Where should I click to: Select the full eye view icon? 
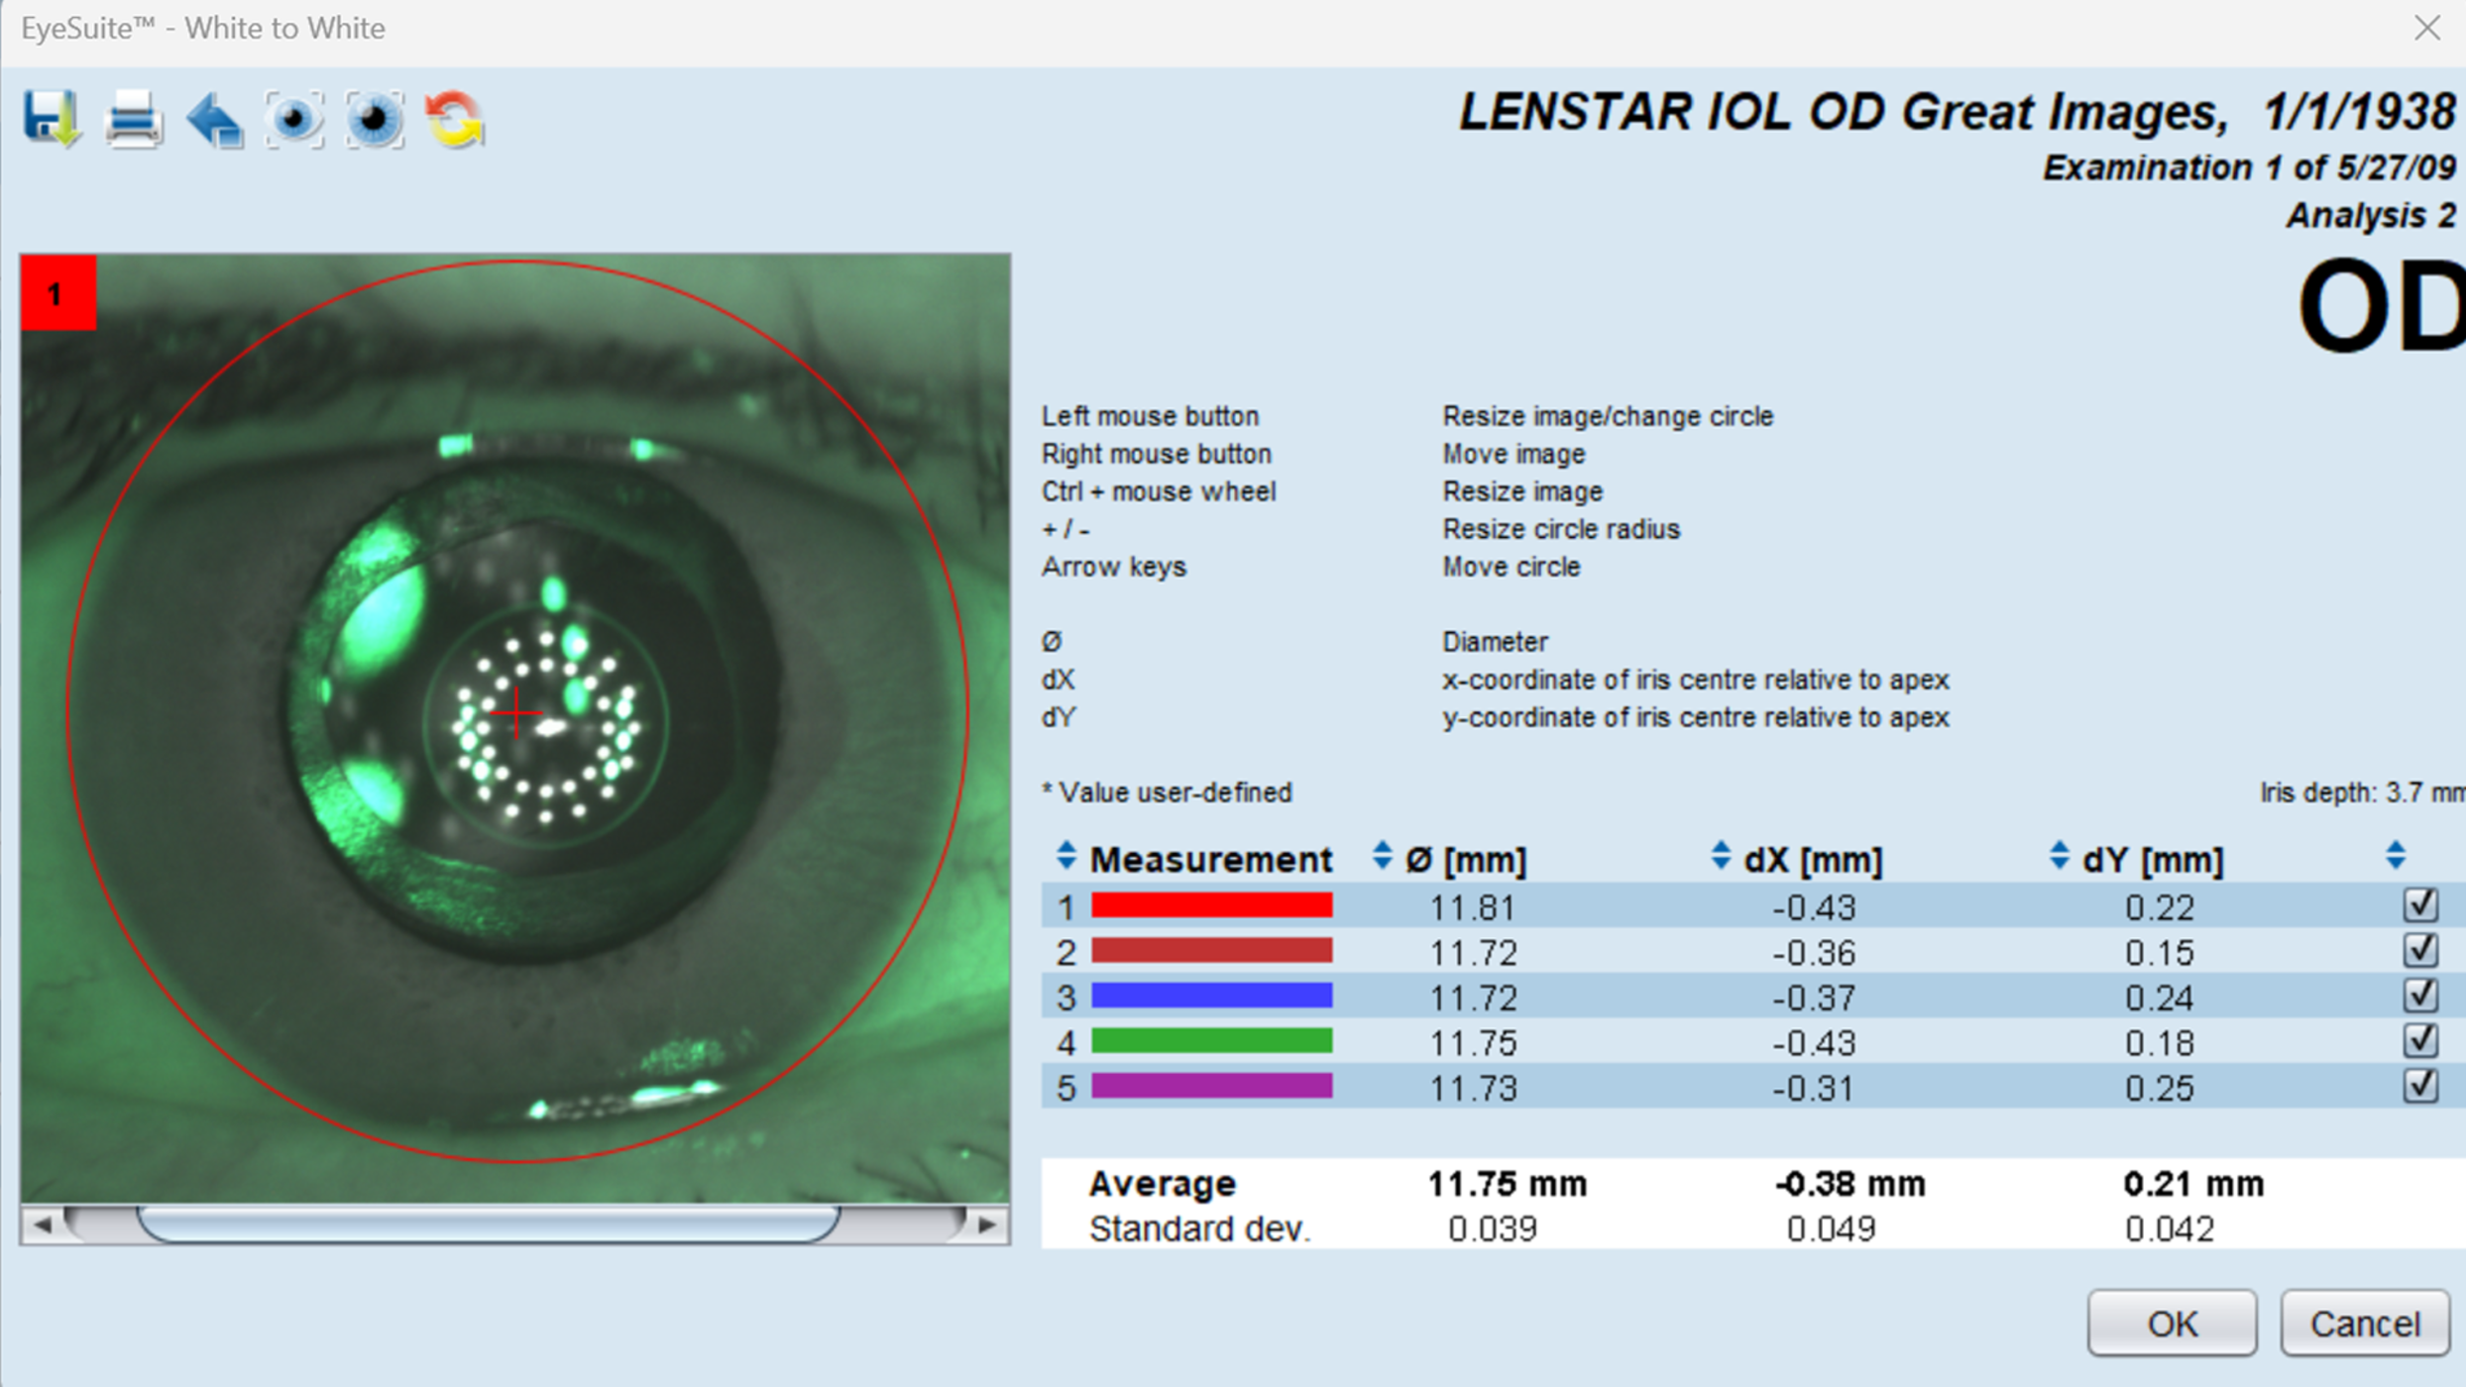(x=294, y=119)
